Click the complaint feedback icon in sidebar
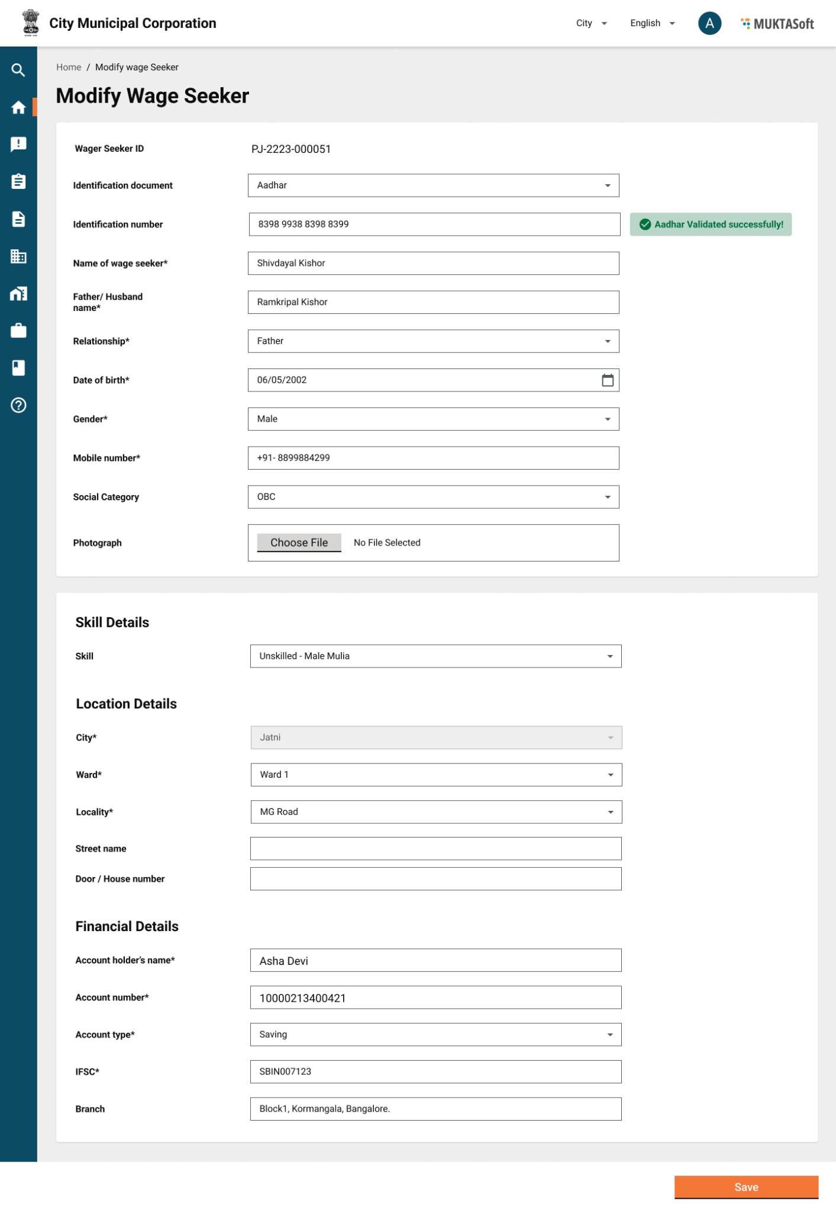 18,145
